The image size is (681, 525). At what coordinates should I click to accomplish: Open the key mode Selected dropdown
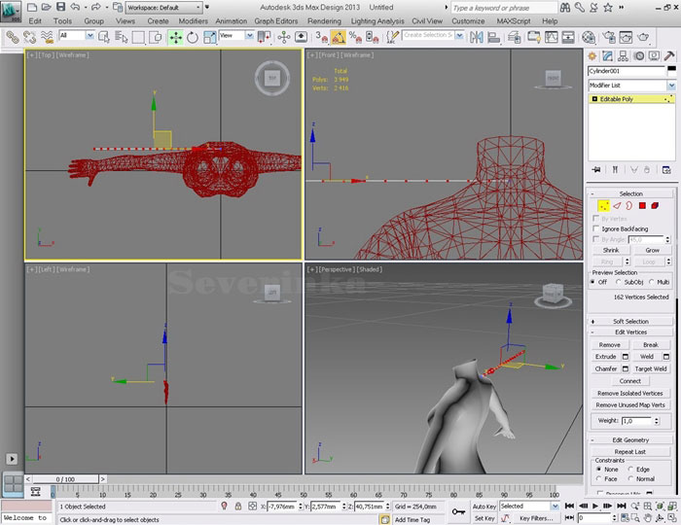pos(555,506)
